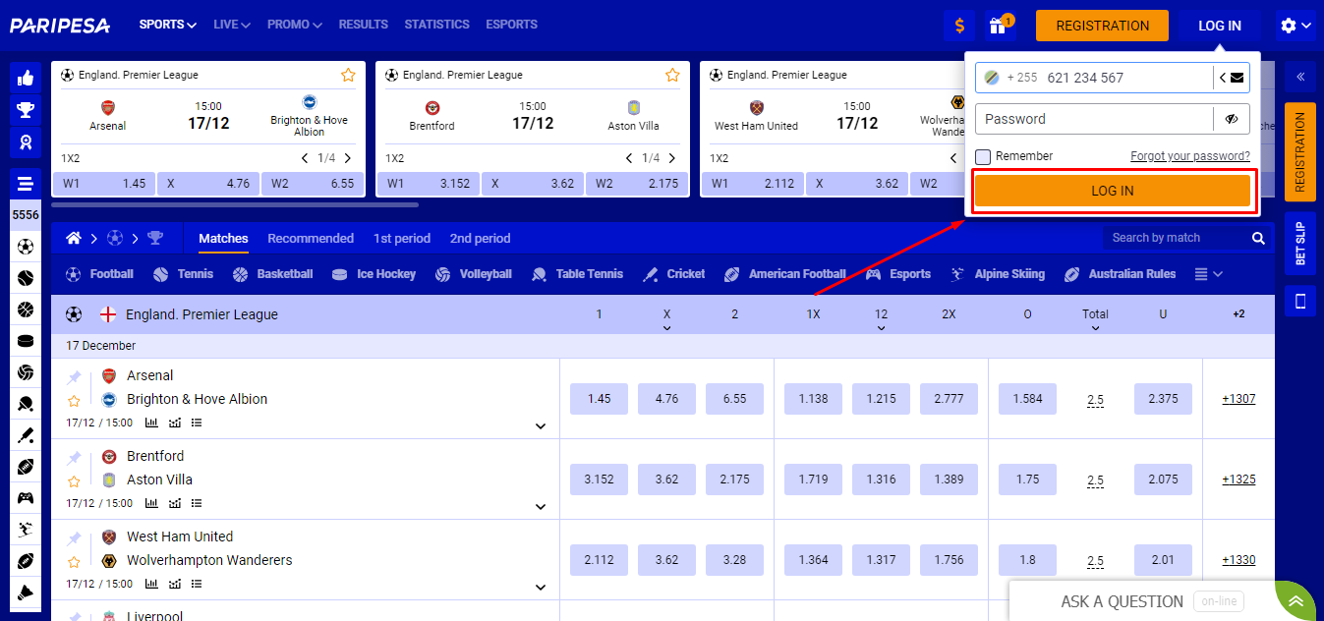Switch to the Recommended tab
Viewport: 1324px width, 621px height.
coord(311,238)
